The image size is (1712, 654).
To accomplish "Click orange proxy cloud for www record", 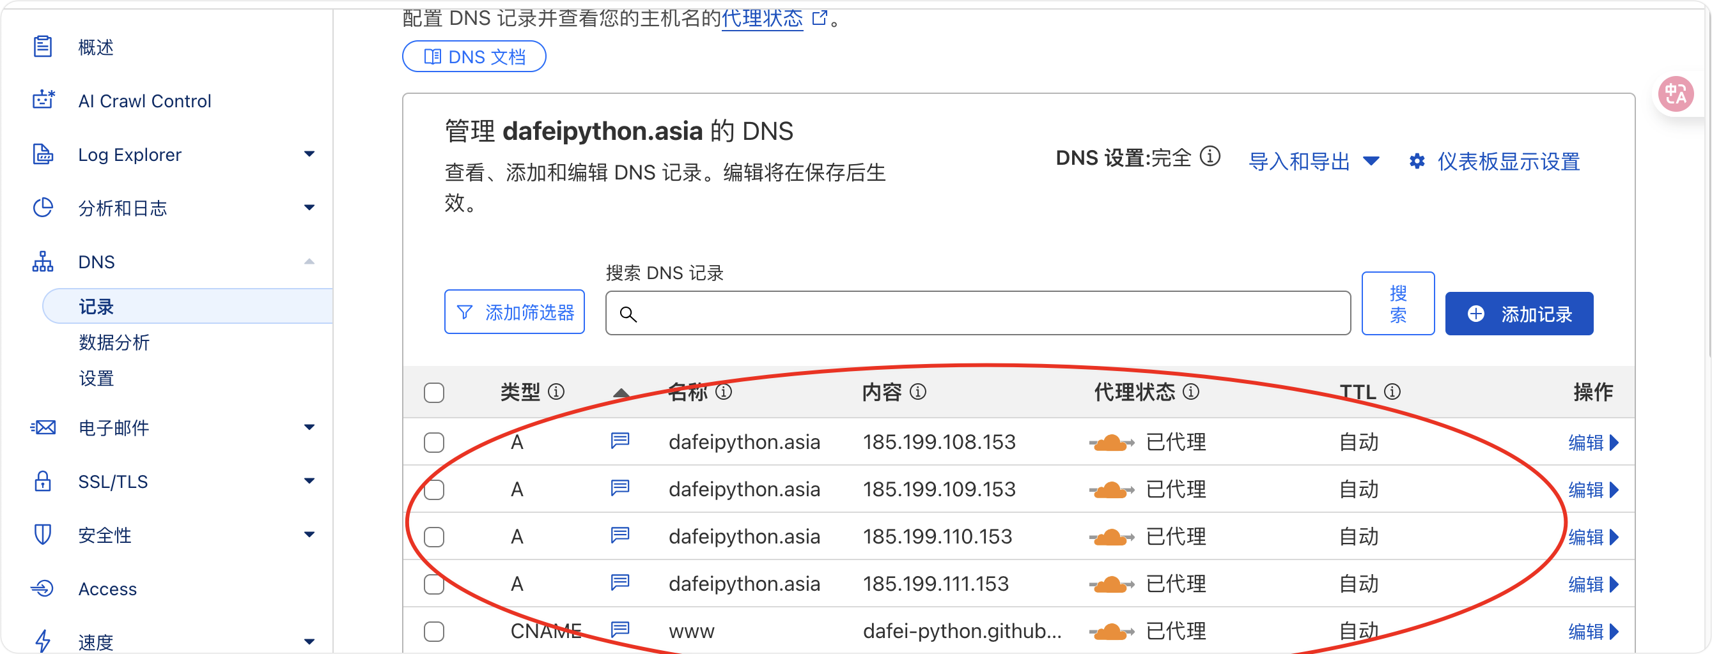I will click(1111, 631).
